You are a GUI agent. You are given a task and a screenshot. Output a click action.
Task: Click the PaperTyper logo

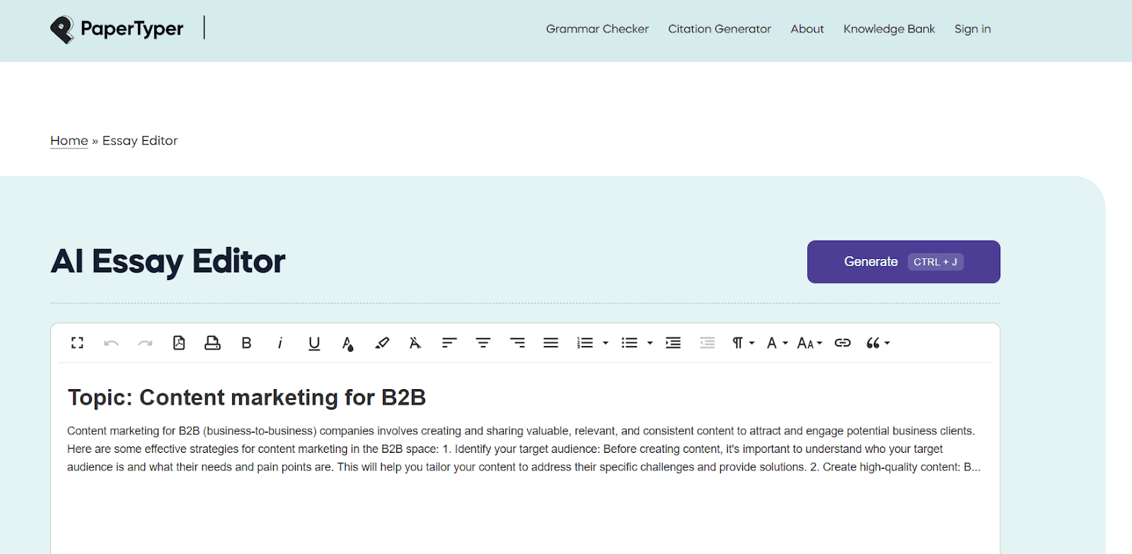tap(117, 29)
